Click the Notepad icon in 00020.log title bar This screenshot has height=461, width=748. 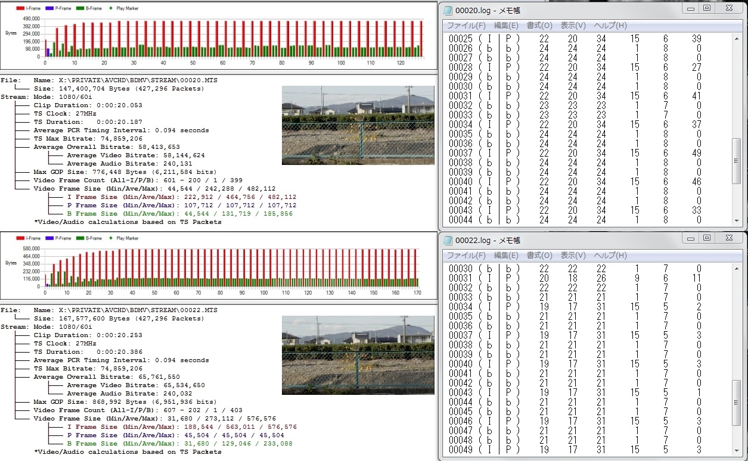coord(448,10)
